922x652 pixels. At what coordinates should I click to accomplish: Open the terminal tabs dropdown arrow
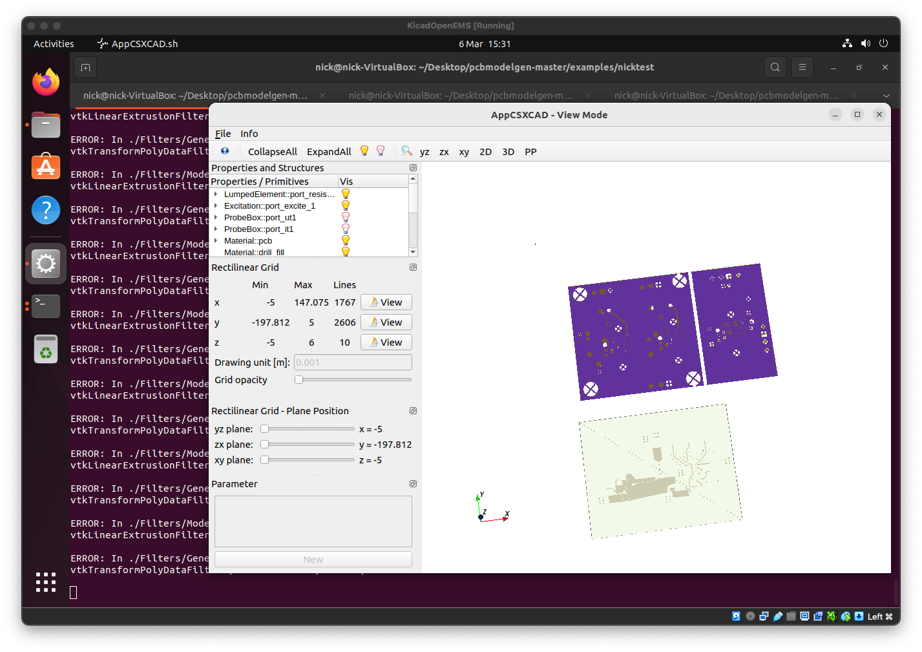pos(886,96)
